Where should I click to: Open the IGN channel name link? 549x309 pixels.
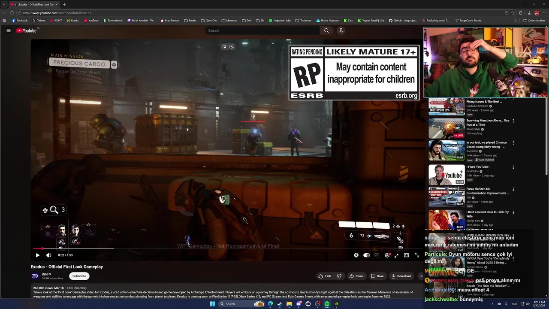coord(45,274)
